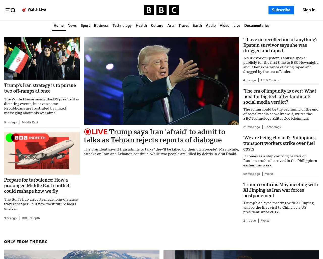Click the Sign In link

coord(309,10)
